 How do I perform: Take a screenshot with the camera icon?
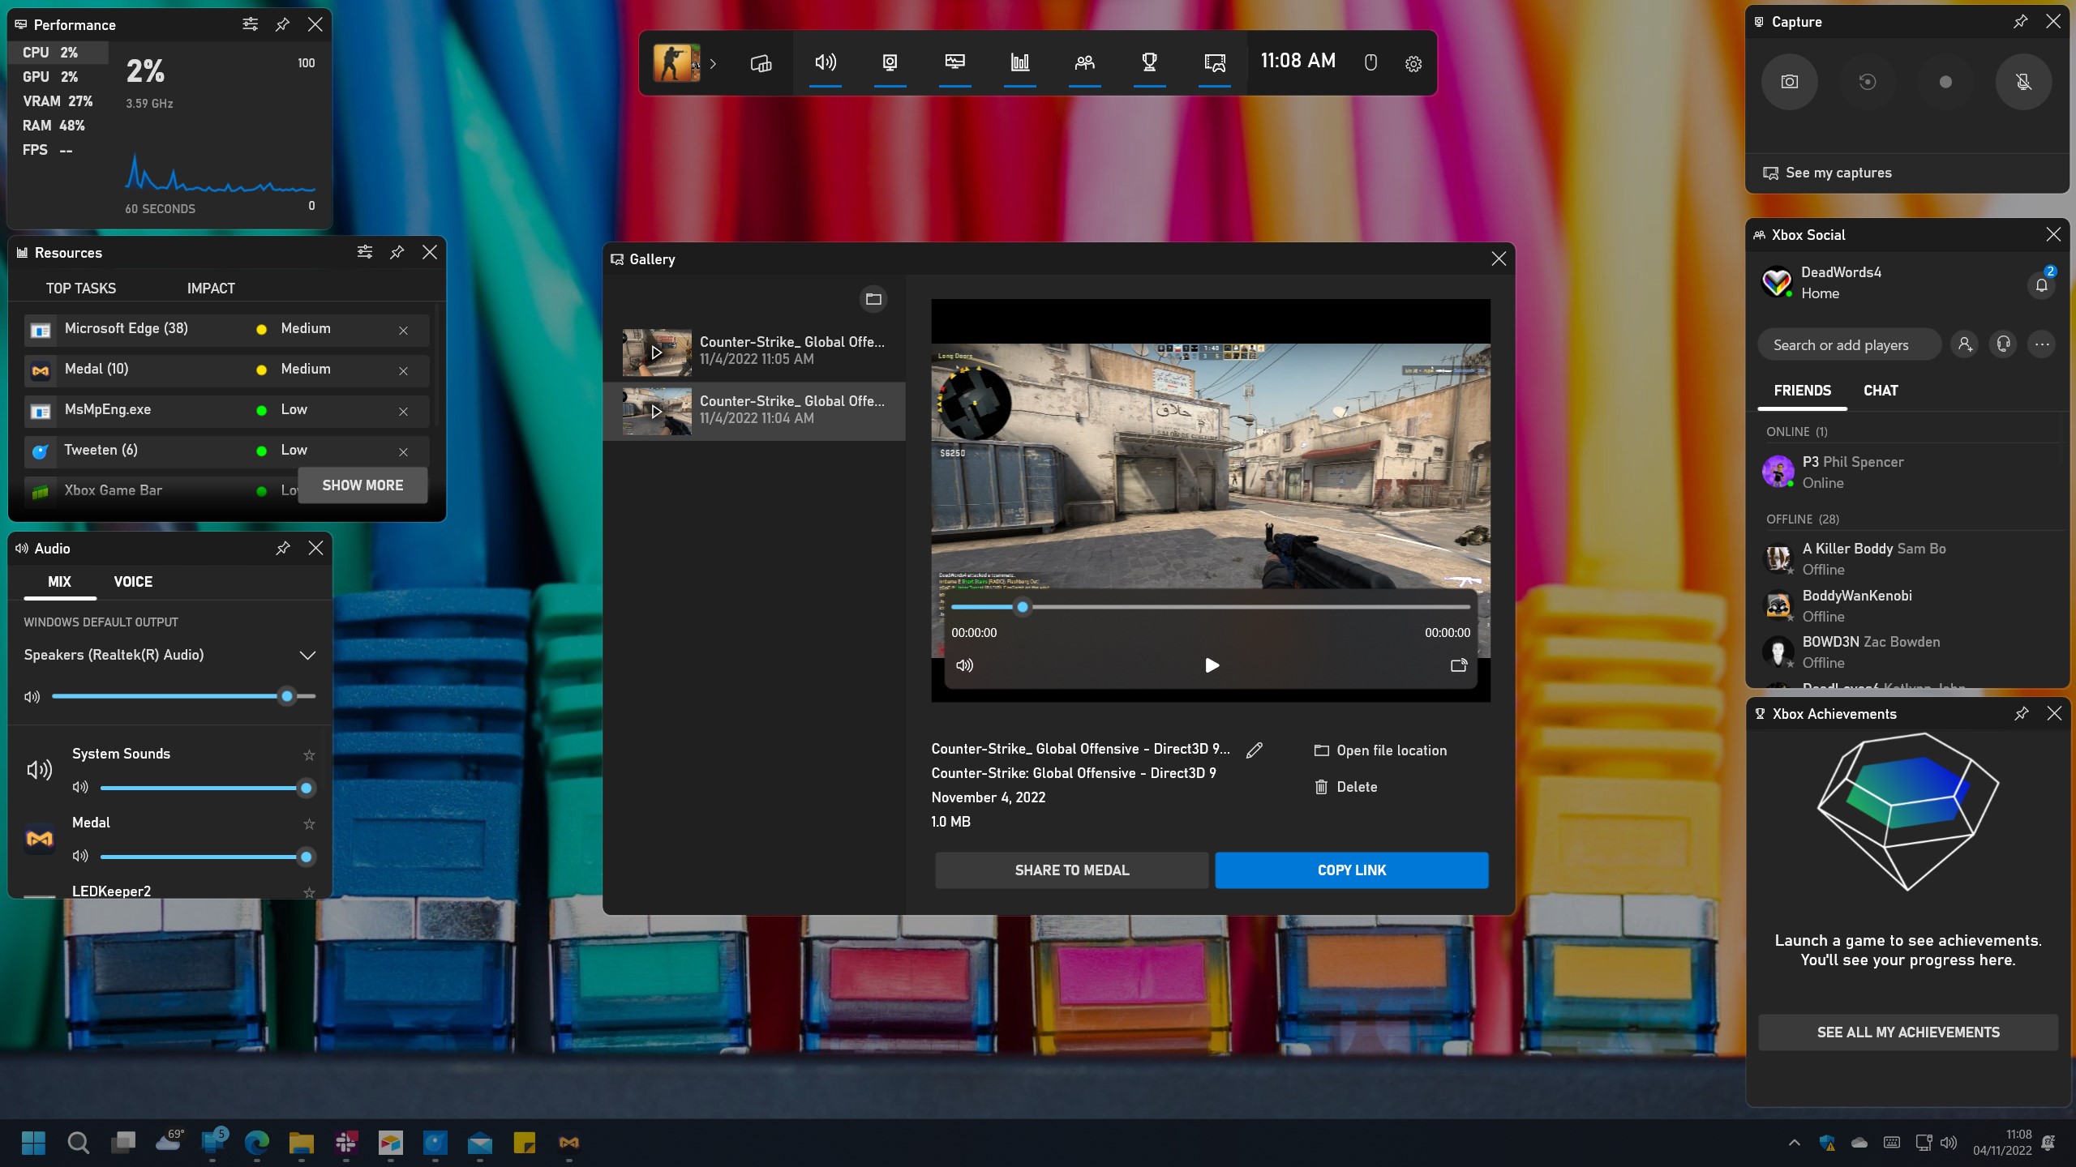tap(1790, 82)
